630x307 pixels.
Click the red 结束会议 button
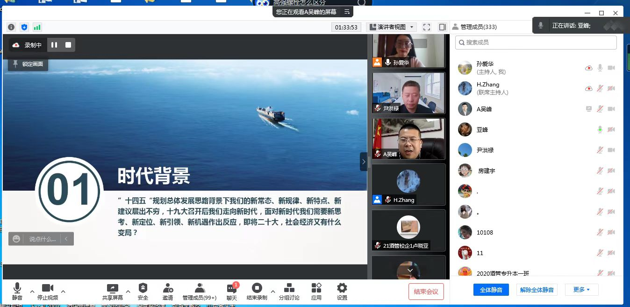(426, 292)
